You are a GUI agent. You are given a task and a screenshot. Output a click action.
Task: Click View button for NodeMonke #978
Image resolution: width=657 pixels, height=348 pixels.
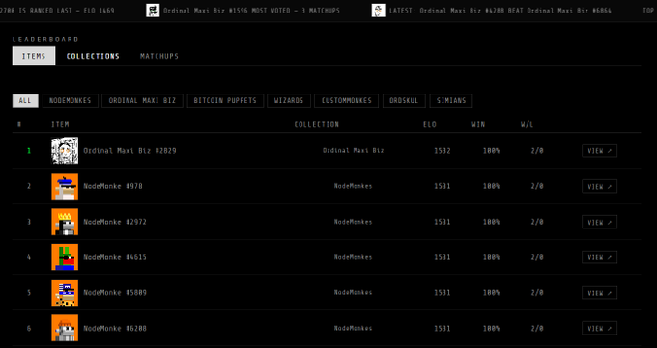[x=599, y=187]
